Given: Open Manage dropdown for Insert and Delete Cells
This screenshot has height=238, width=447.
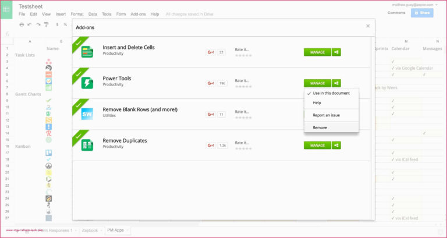Looking at the screenshot, I should (317, 52).
